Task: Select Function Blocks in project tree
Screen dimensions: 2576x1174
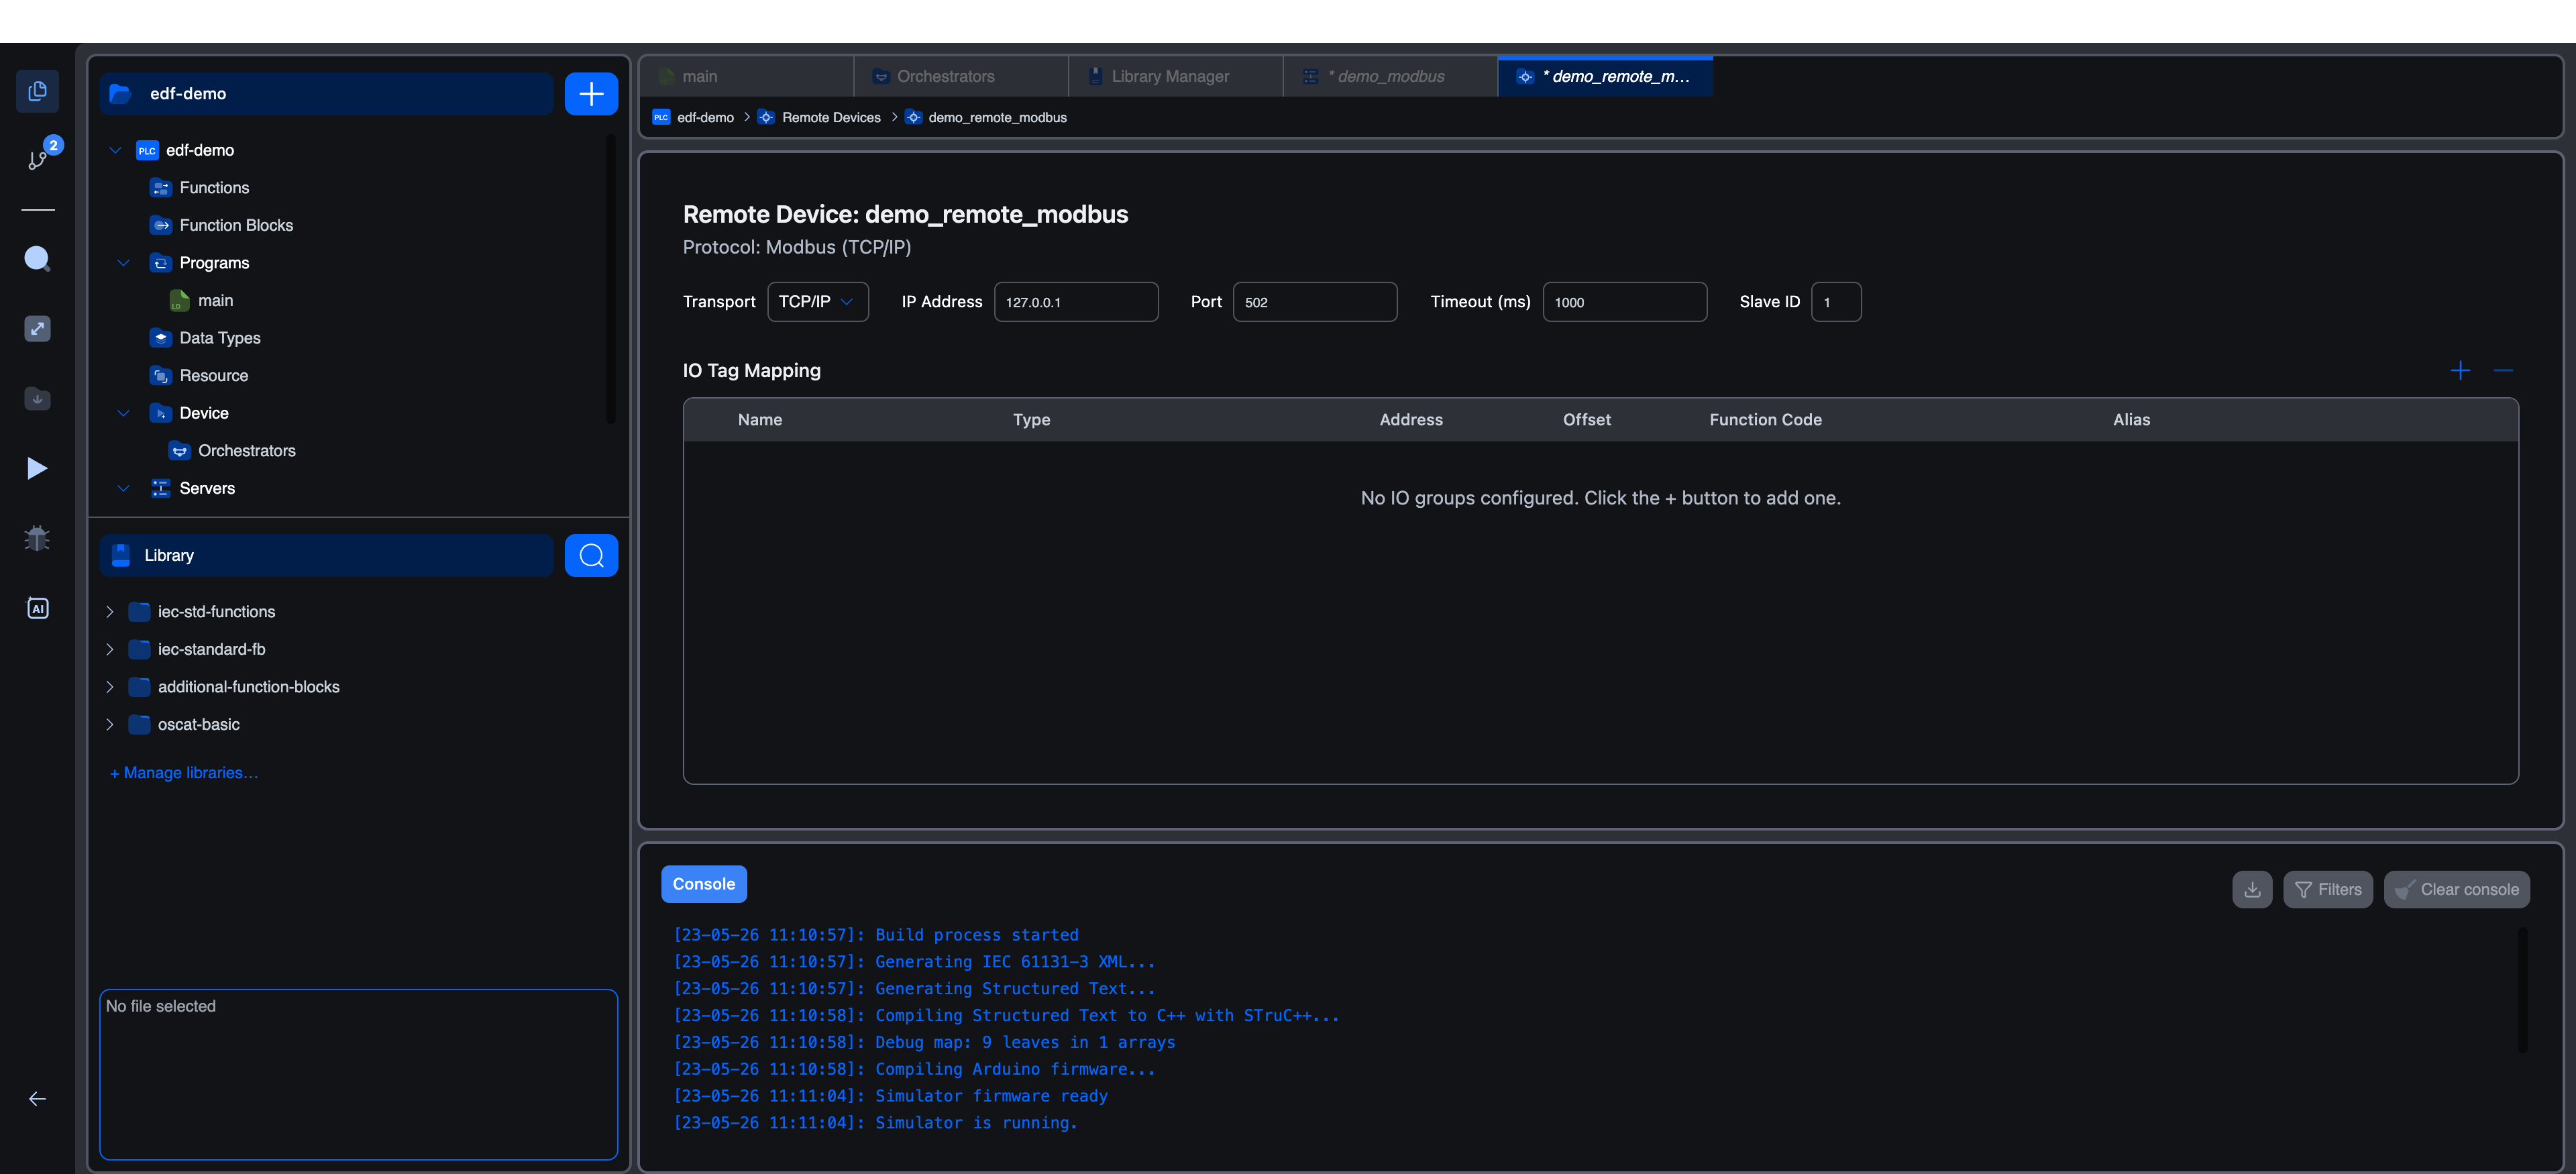Action: click(x=236, y=226)
